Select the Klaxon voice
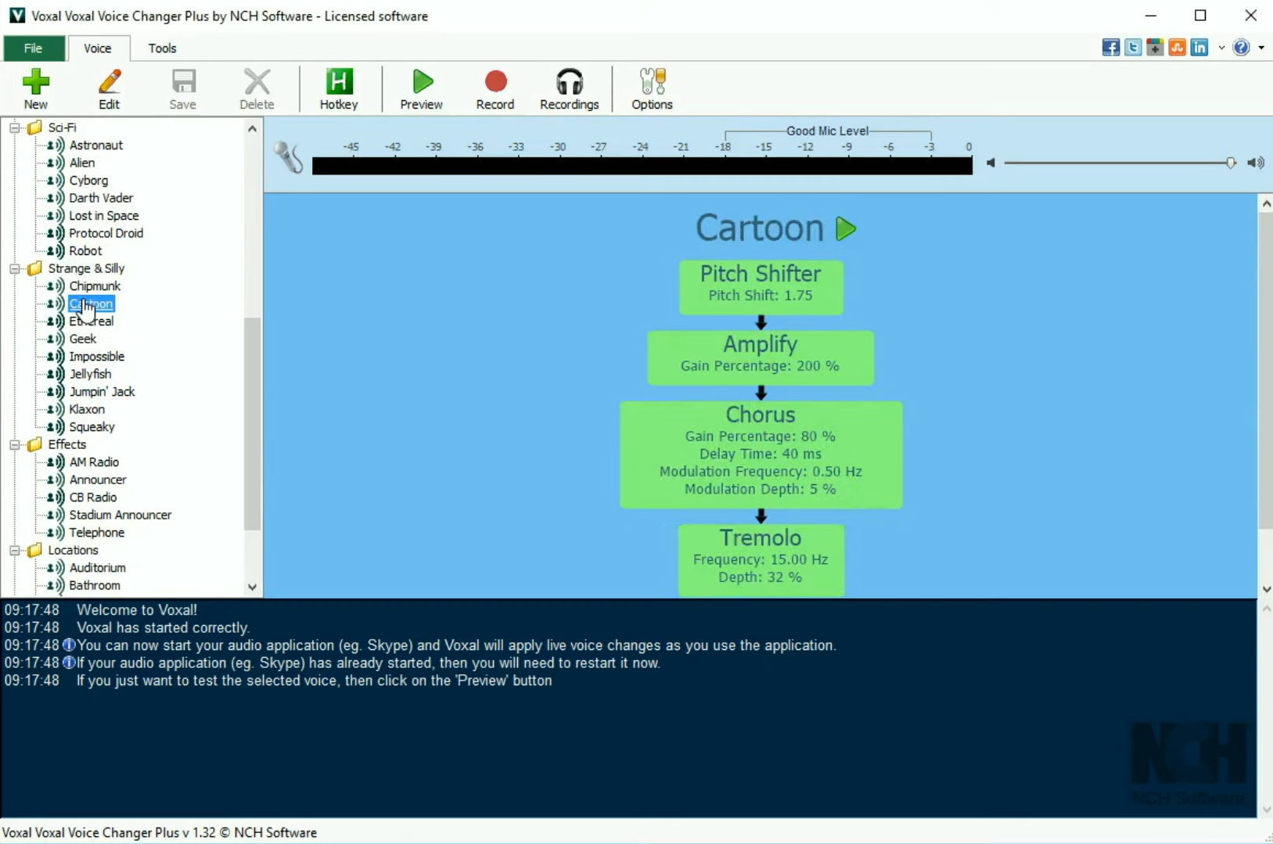Screen dimensions: 1273x844 [x=87, y=409]
